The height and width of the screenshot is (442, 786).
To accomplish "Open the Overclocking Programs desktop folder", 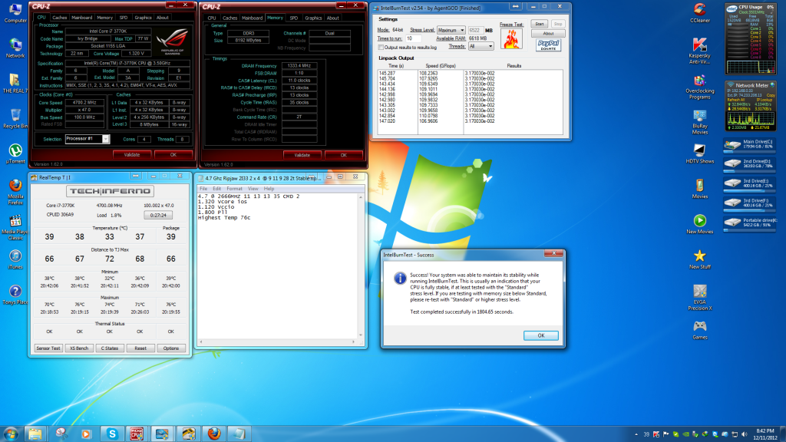I will tap(700, 87).
